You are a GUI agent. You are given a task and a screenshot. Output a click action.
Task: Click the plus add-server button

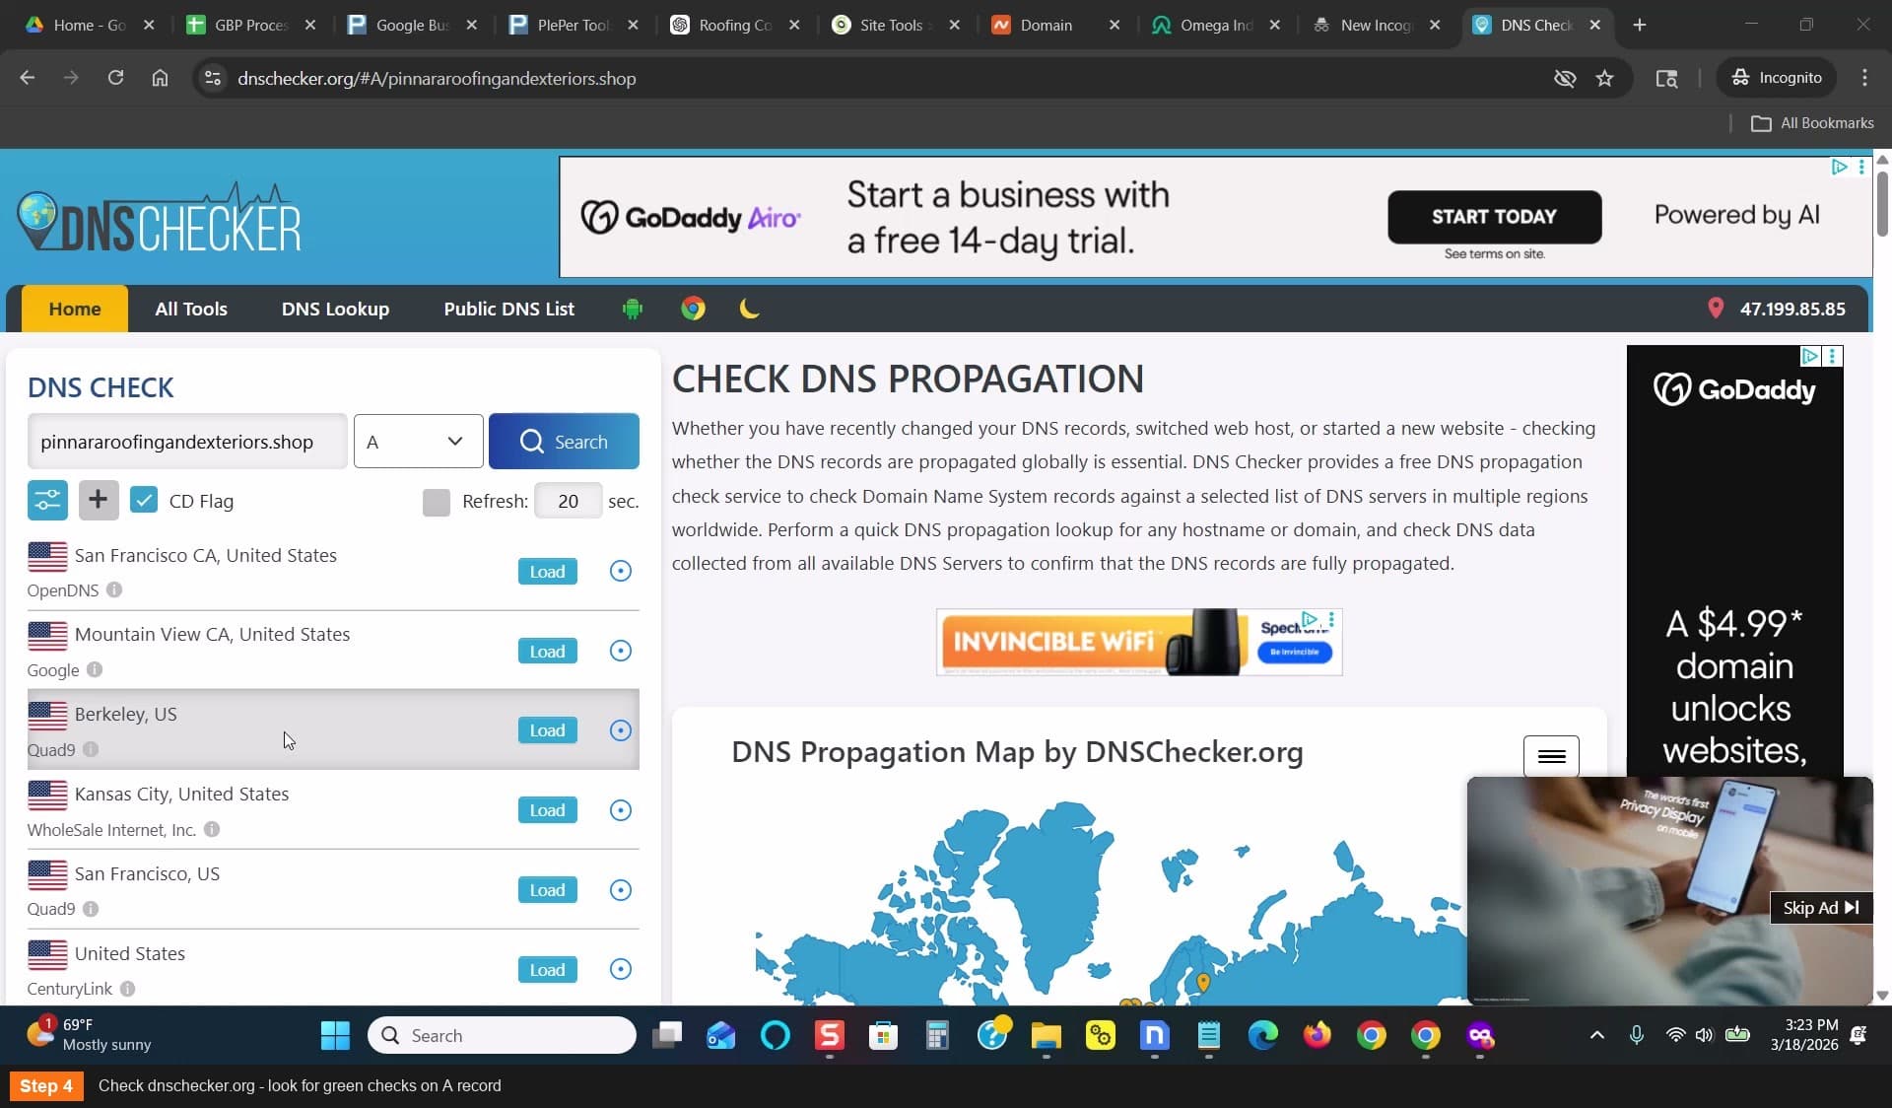pos(98,501)
